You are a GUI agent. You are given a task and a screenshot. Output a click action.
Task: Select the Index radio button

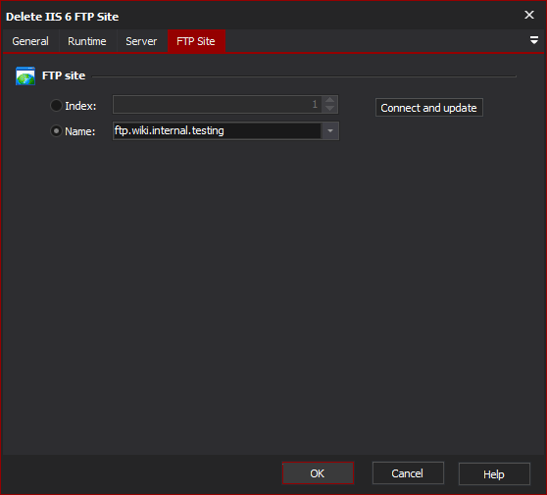pos(56,105)
